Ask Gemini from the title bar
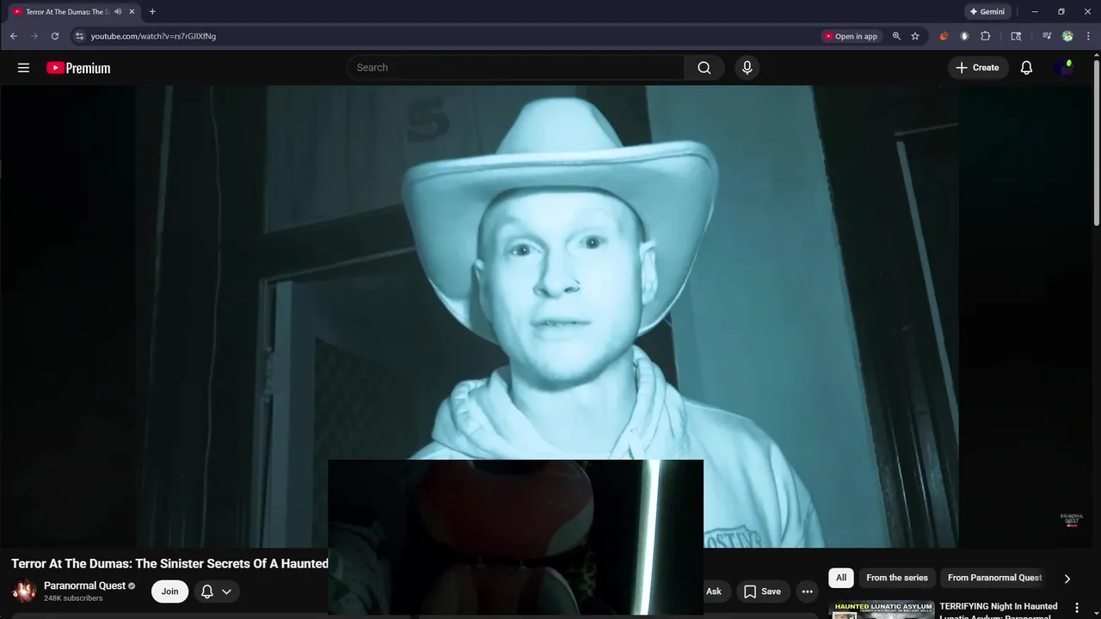 (x=987, y=12)
